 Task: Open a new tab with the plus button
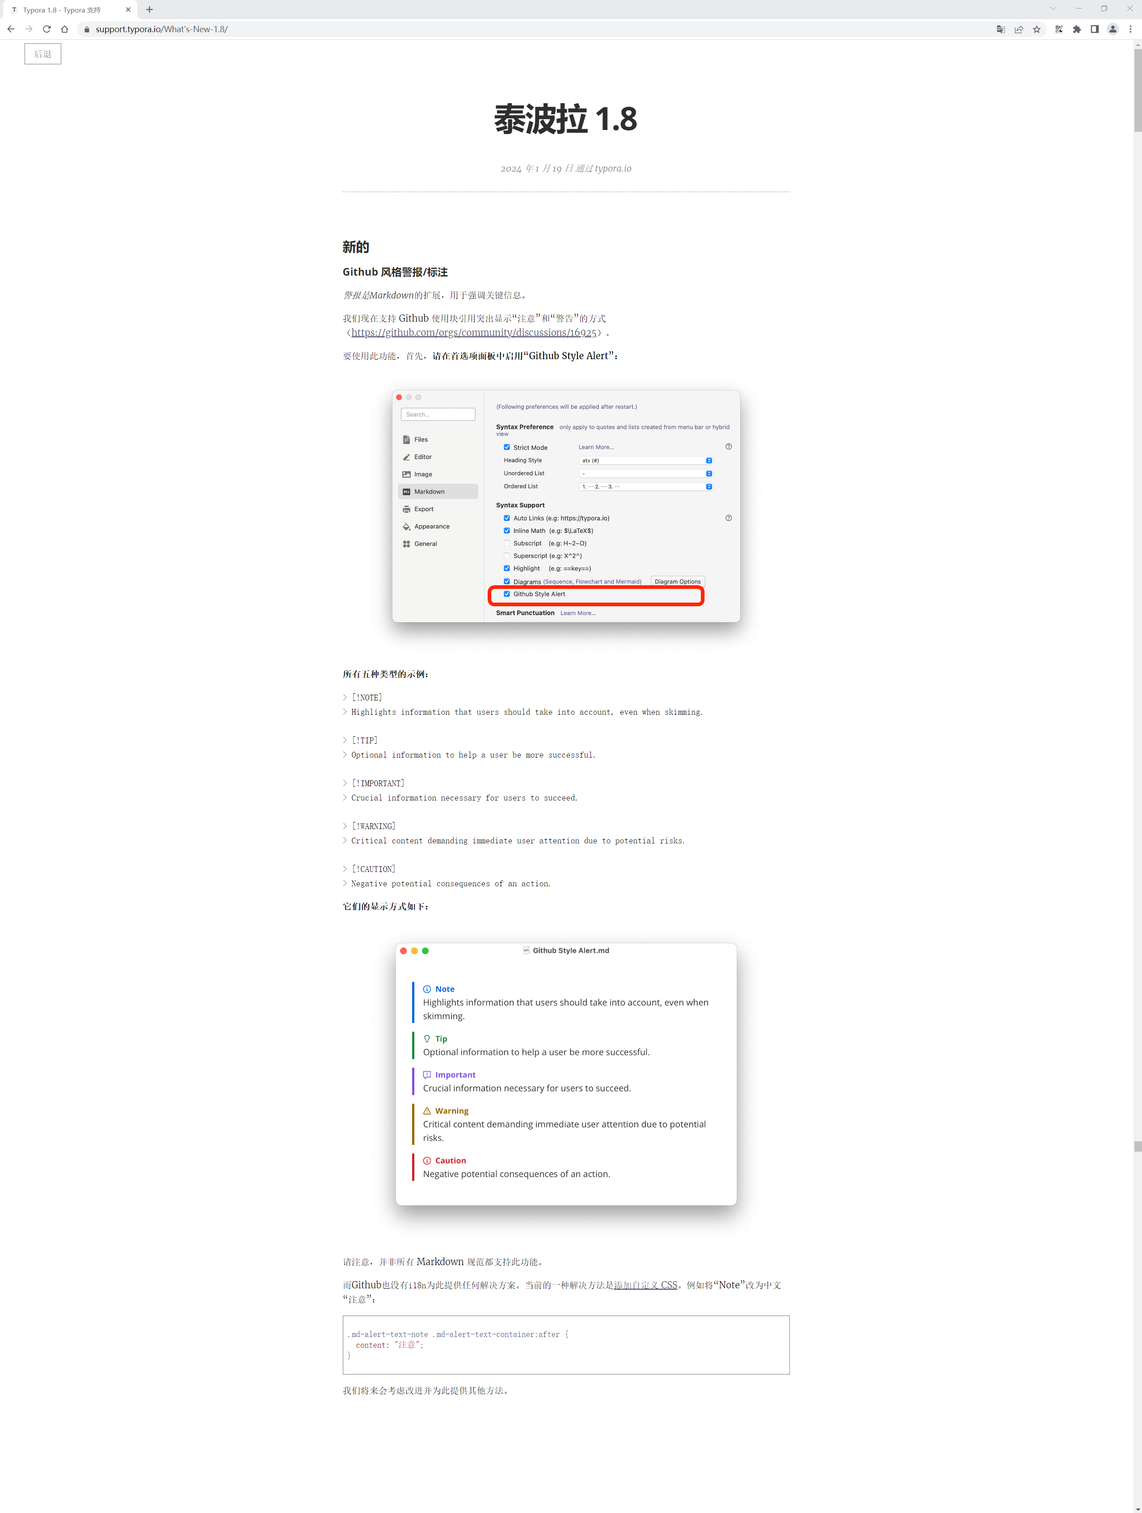click(150, 9)
